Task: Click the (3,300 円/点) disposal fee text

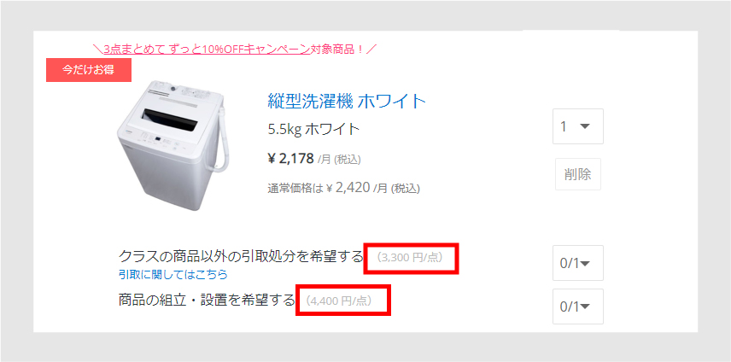Action: click(410, 257)
